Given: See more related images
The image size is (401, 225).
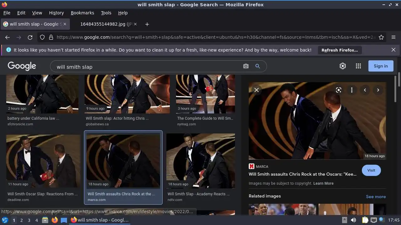Looking at the screenshot, I should tap(376, 197).
